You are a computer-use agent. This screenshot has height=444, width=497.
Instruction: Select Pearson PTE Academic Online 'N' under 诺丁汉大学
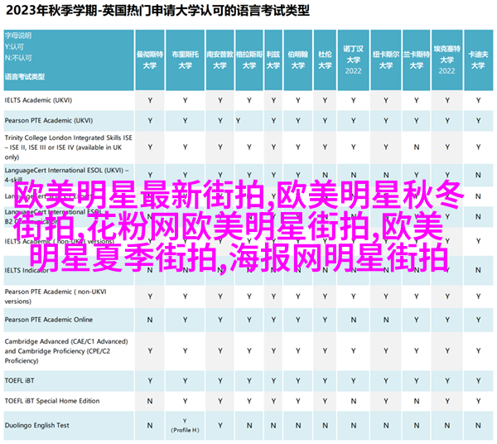pos(354,320)
